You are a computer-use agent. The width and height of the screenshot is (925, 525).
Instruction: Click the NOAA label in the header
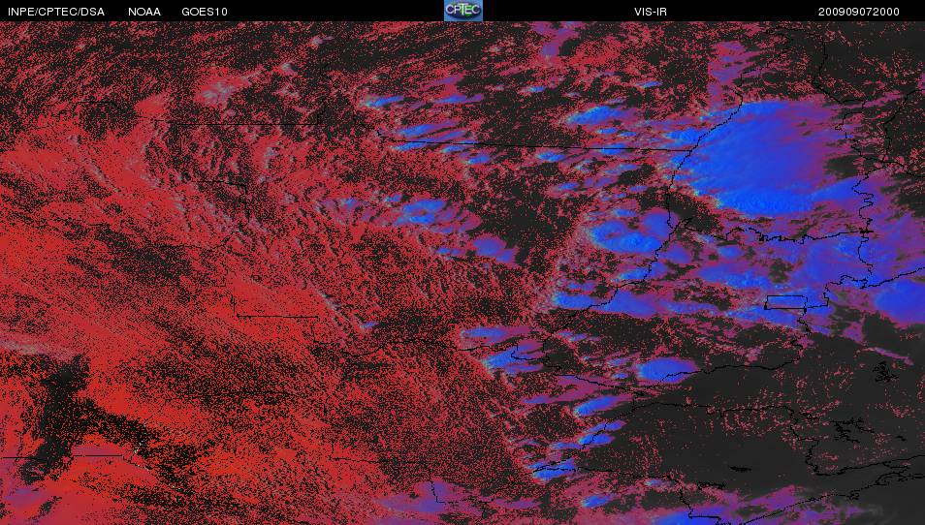144,12
